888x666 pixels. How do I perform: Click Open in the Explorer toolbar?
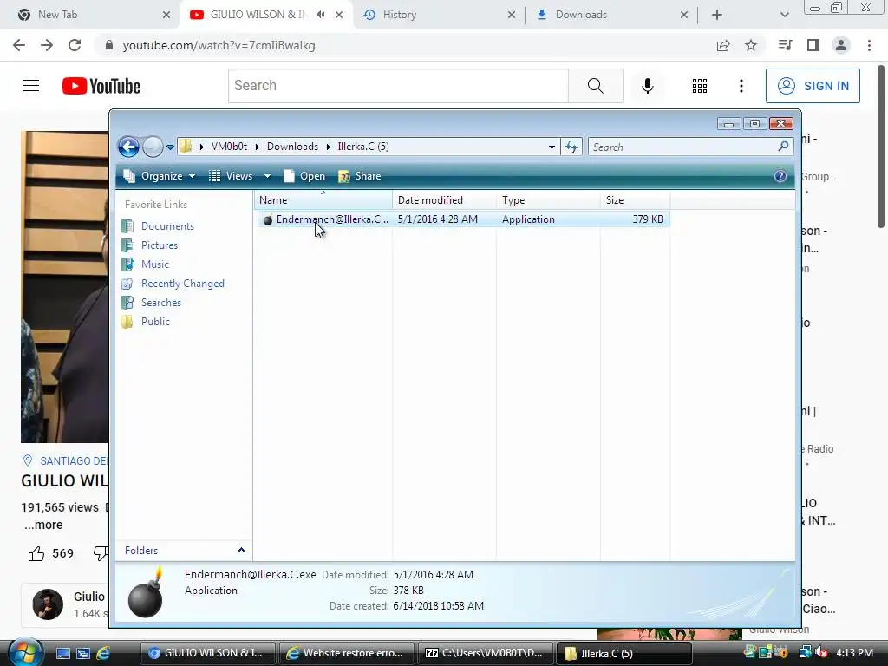(x=304, y=176)
